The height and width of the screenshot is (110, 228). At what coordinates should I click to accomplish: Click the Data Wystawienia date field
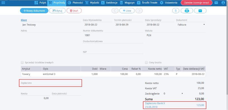(97, 25)
